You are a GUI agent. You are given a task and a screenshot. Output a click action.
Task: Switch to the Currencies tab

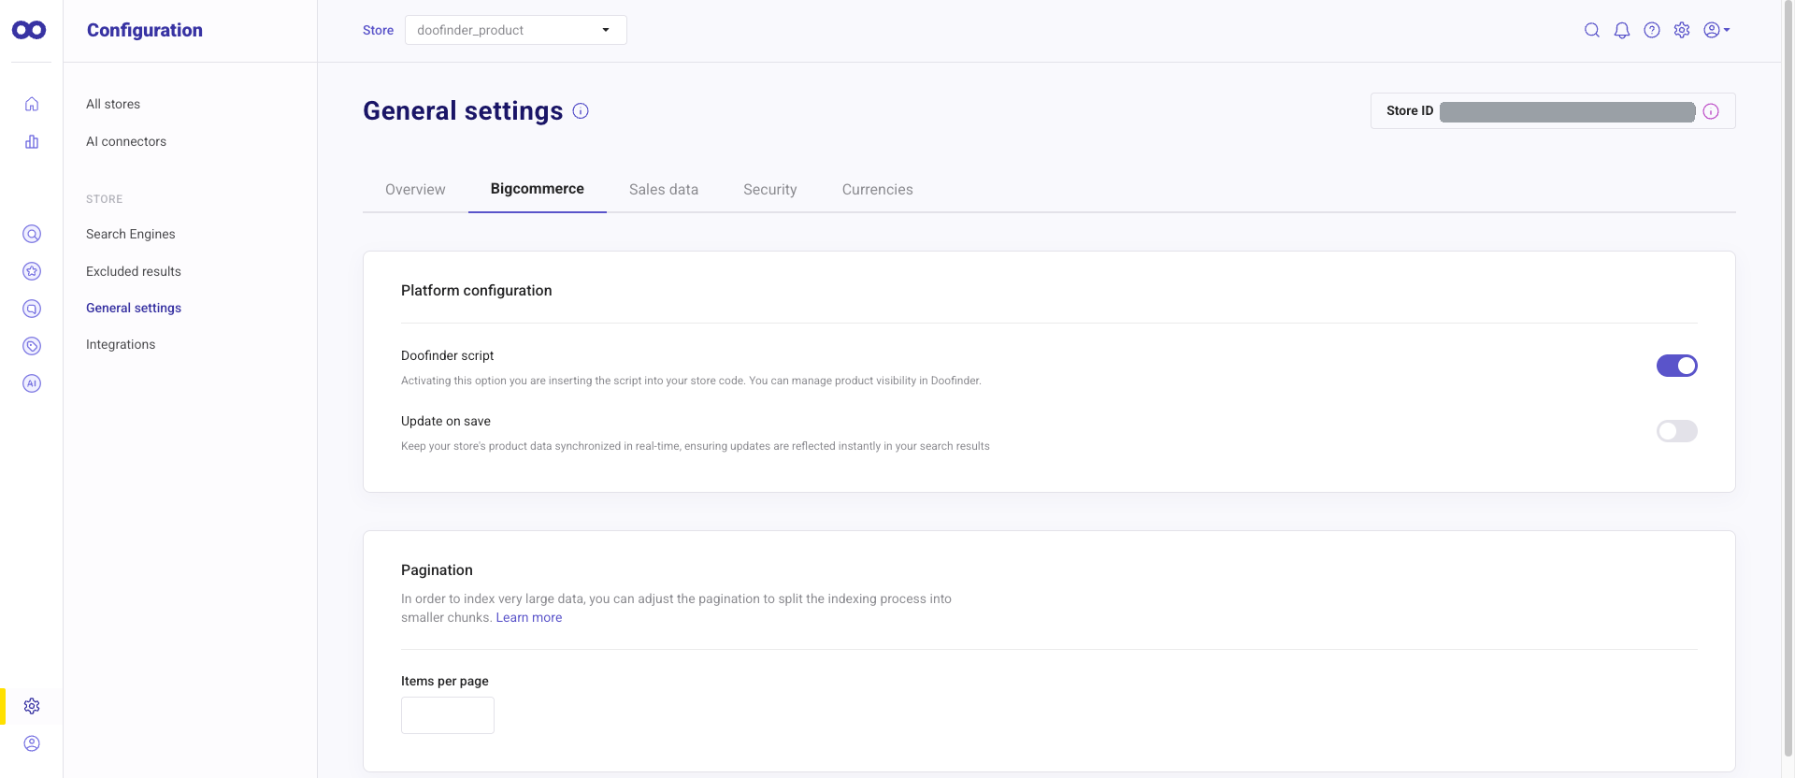[878, 190]
